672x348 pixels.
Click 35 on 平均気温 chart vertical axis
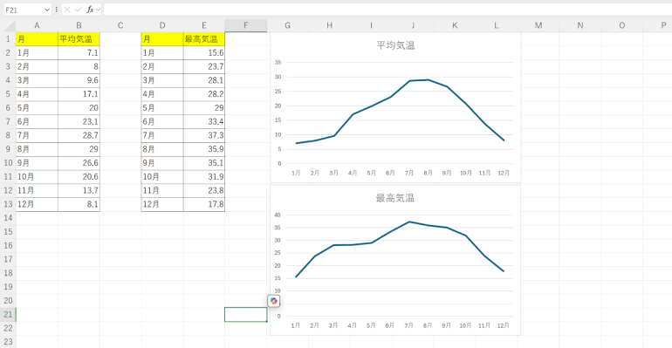278,63
